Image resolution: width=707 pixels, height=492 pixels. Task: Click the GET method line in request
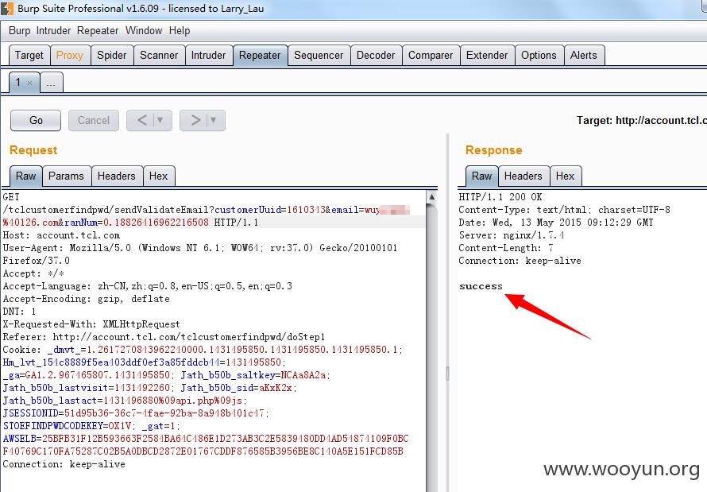(x=11, y=197)
